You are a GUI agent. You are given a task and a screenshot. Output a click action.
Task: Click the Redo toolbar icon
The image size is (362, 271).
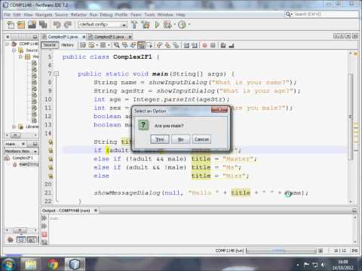point(67,25)
